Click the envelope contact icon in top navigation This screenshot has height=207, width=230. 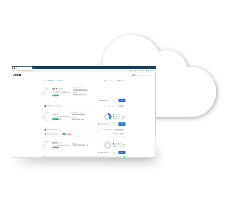point(118,80)
